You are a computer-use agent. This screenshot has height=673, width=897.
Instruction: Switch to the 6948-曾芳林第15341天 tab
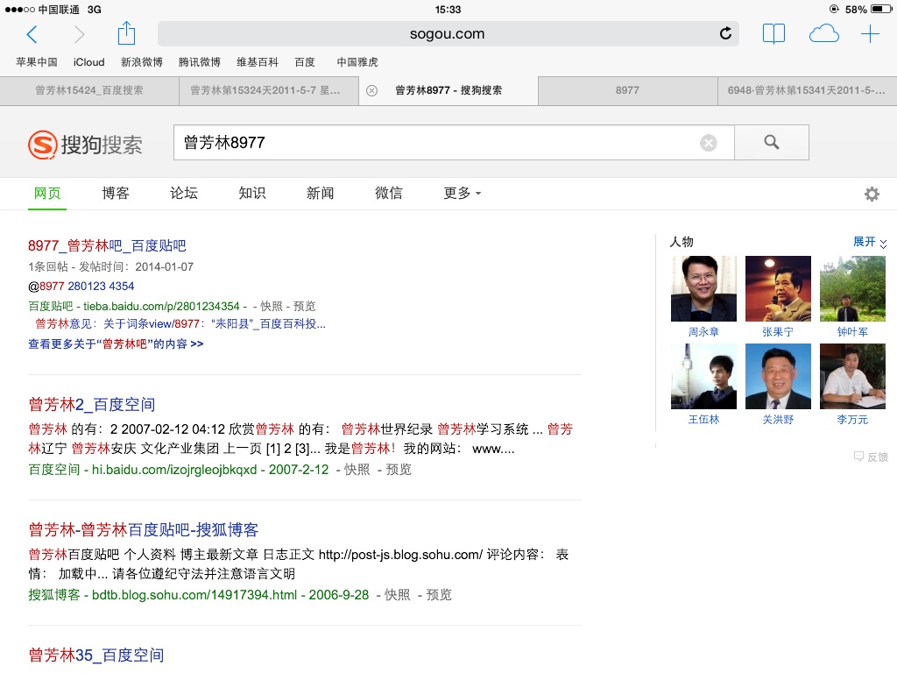(807, 90)
